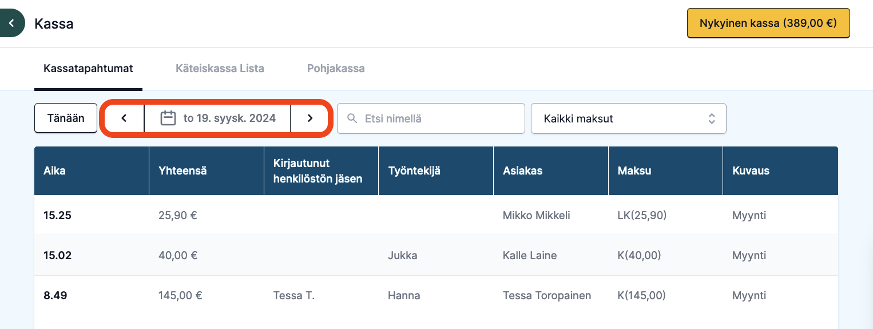
Task: Open the 15.02 Kalle Laine transaction row
Action: point(436,255)
